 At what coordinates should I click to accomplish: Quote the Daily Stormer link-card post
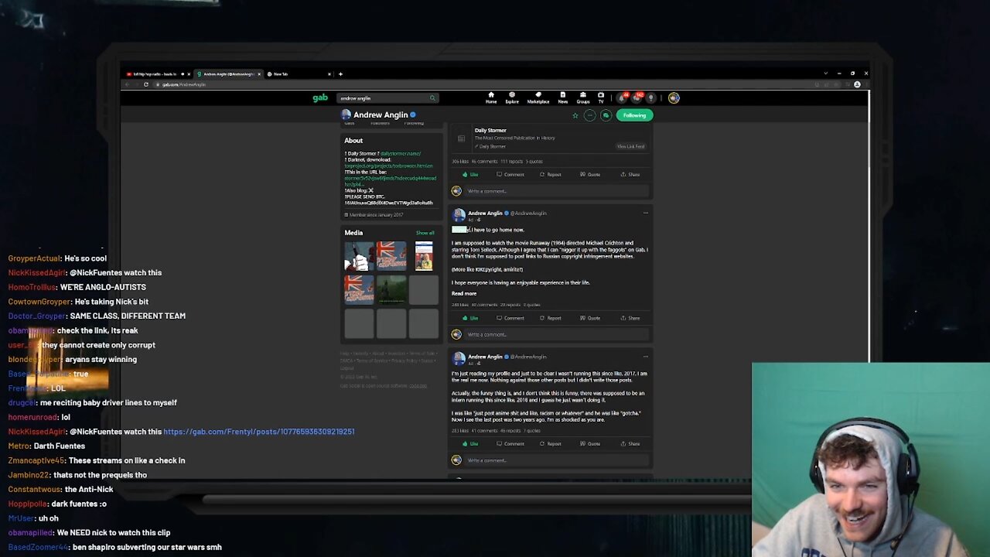590,174
